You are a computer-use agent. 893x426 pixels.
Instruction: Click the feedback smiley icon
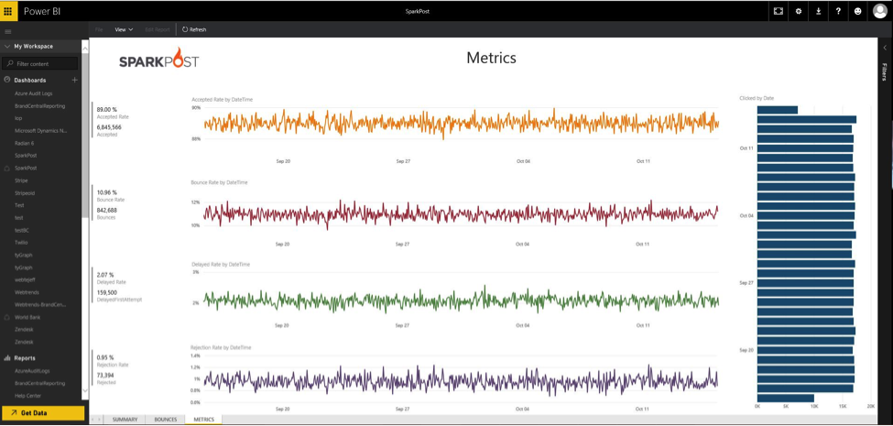[x=858, y=11]
